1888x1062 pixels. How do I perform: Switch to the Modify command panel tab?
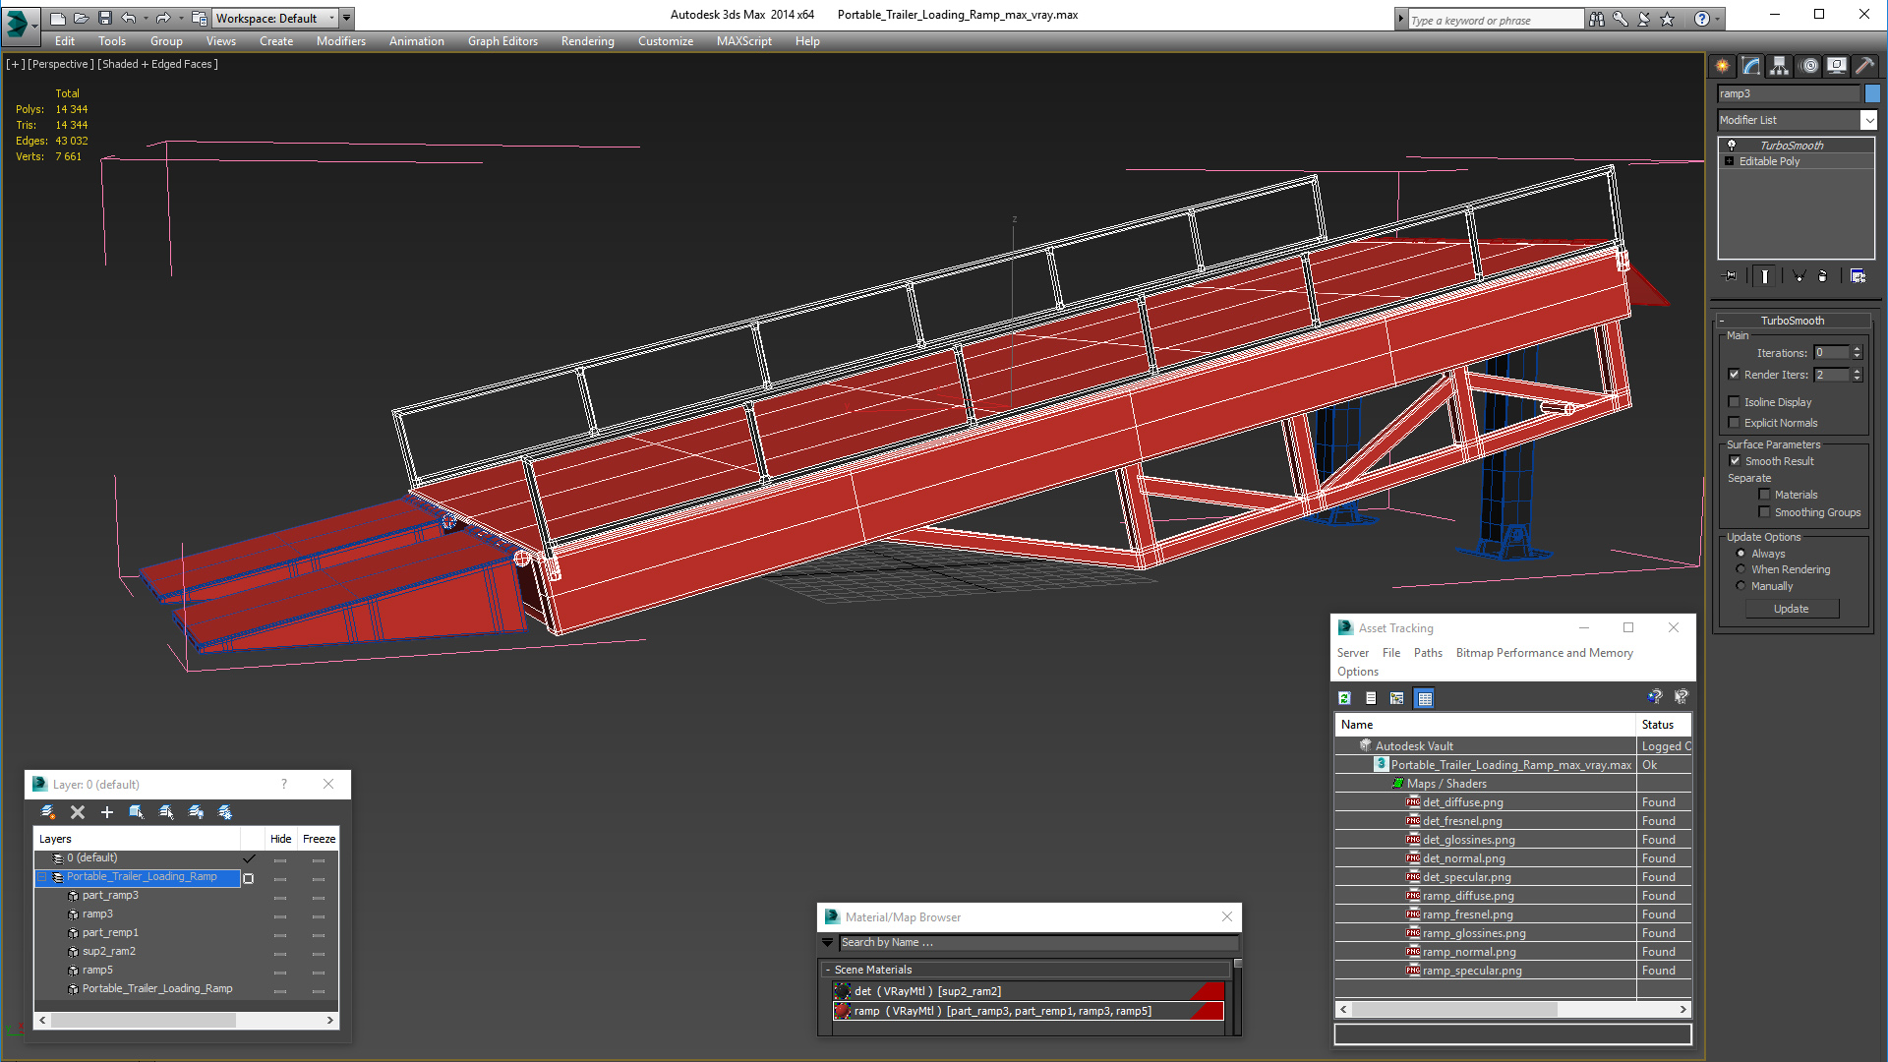[1751, 66]
